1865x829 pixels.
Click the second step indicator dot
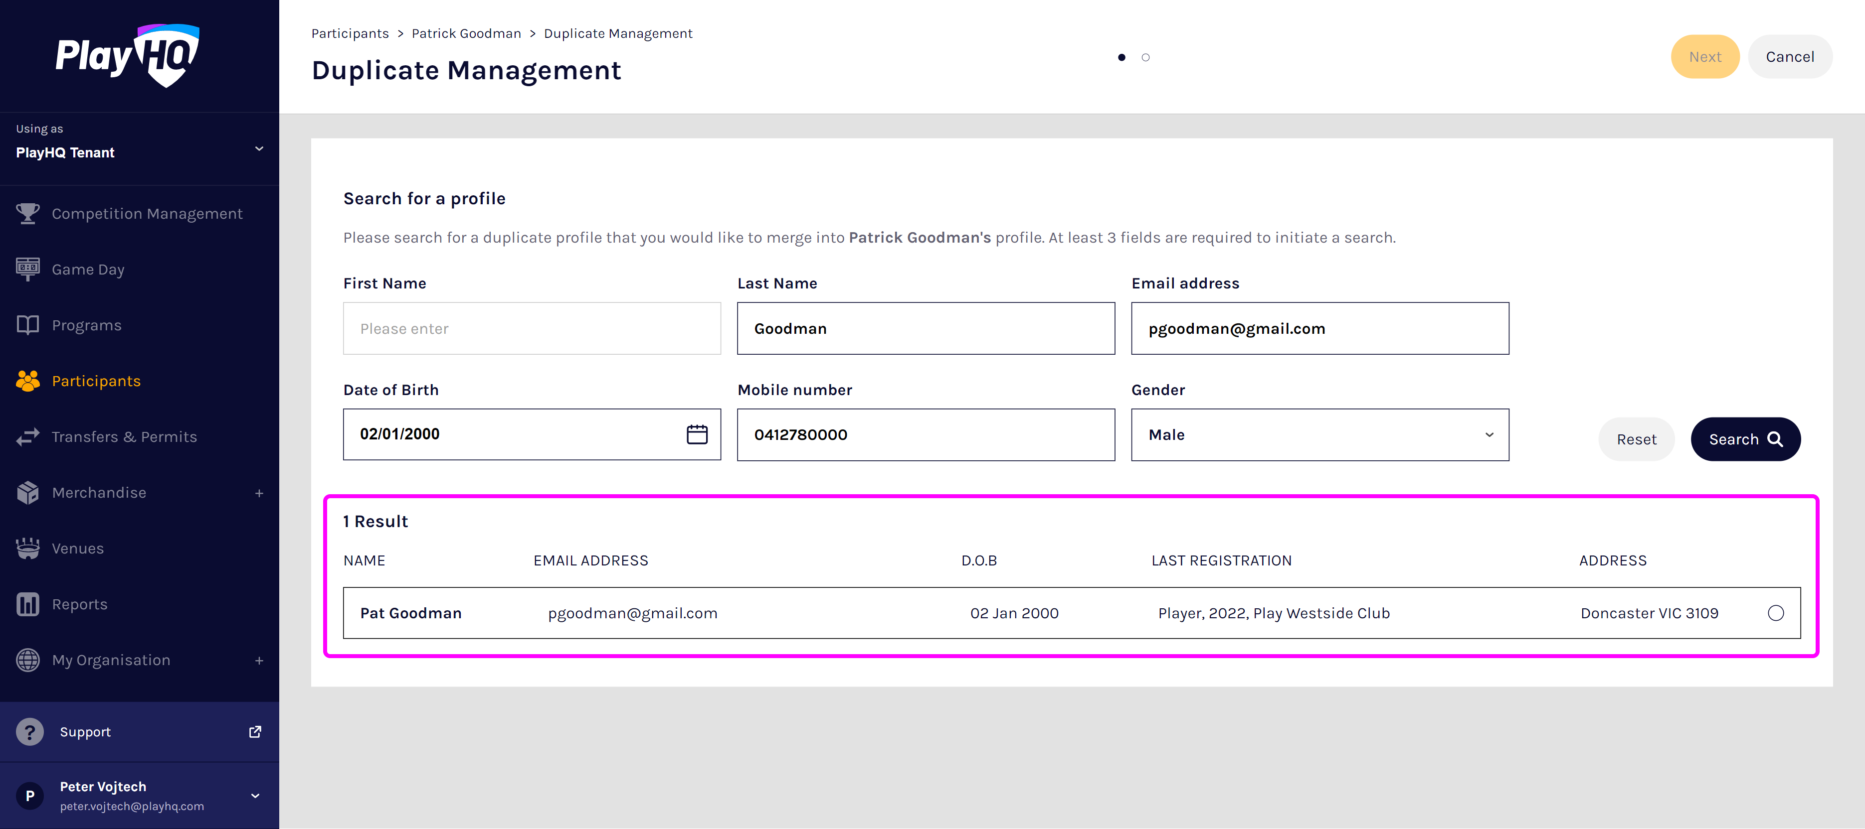[x=1144, y=57]
